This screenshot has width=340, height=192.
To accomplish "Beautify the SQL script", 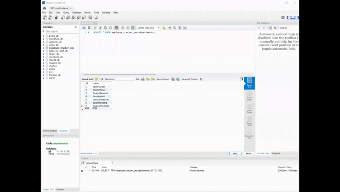I will [x=170, y=28].
